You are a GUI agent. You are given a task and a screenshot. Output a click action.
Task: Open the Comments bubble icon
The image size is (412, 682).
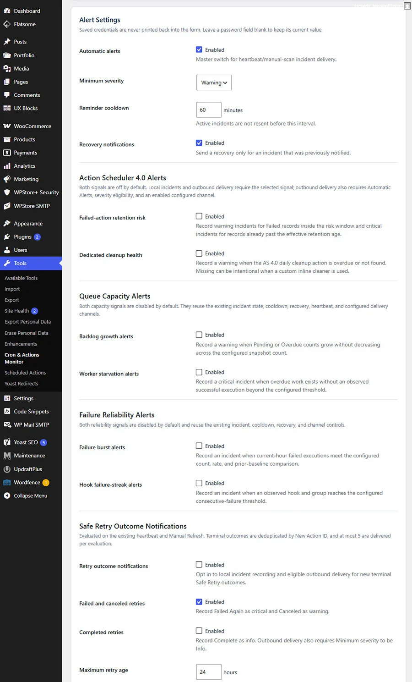click(7, 95)
